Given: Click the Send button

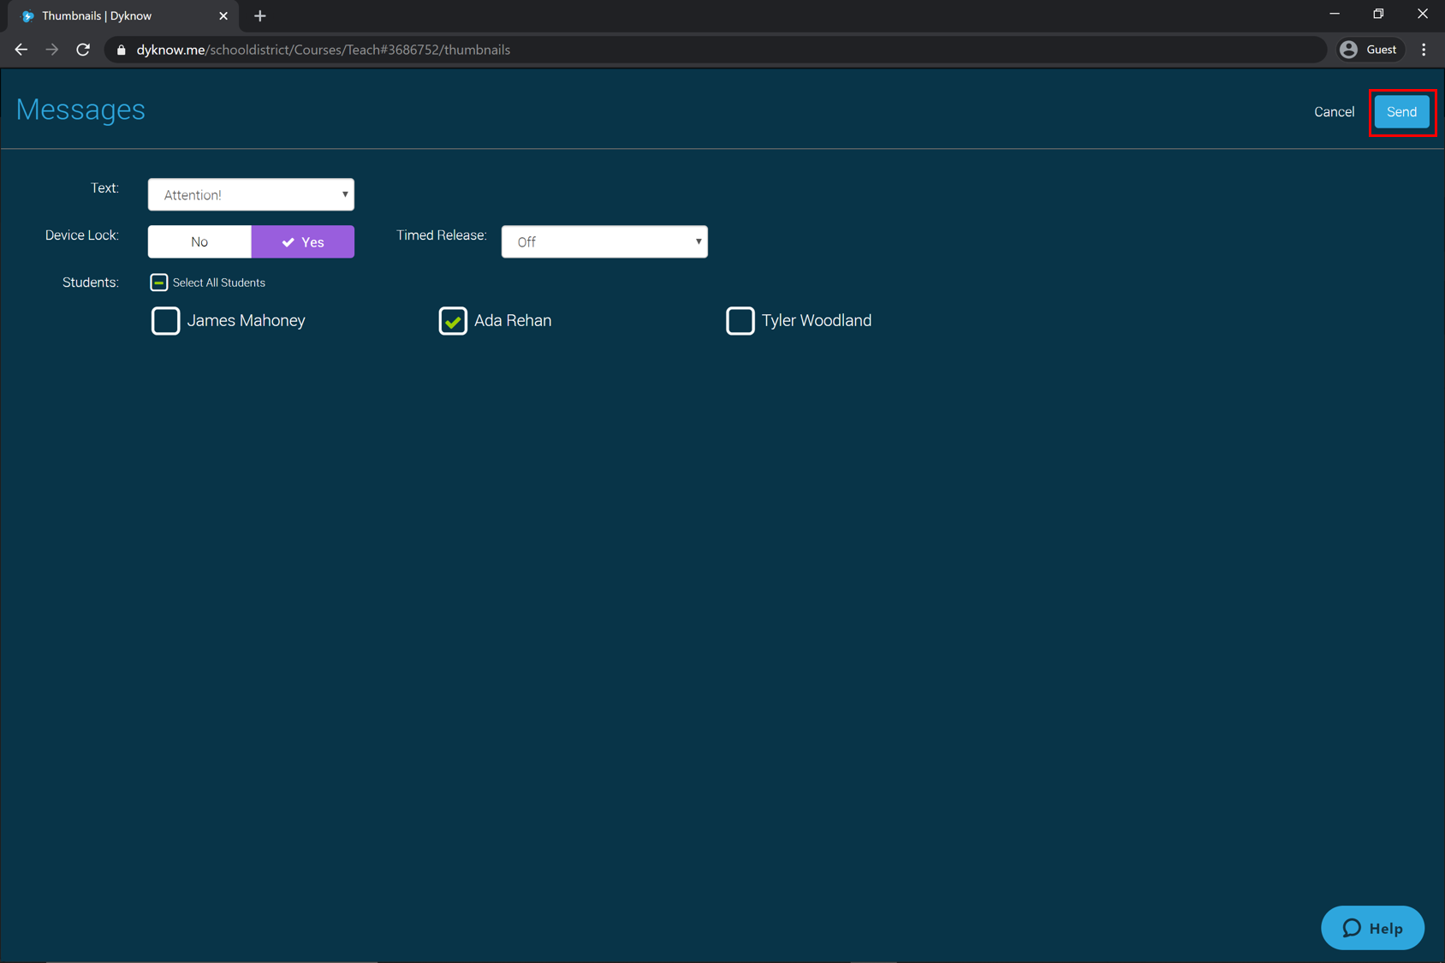Looking at the screenshot, I should (1401, 112).
